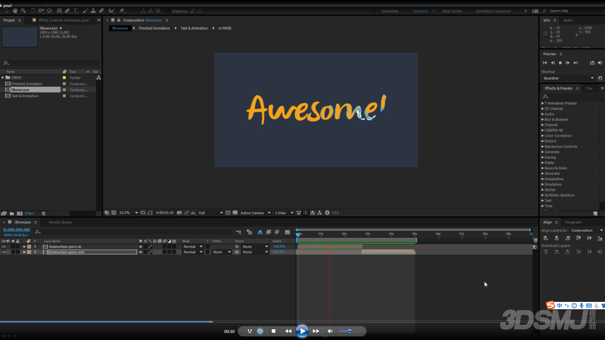Open the Mode dropdown for 'Animation goes in'

pos(193,247)
